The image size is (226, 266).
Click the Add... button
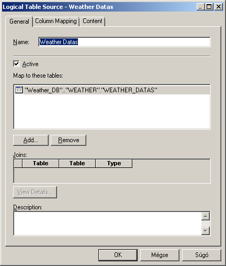[x=31, y=140]
